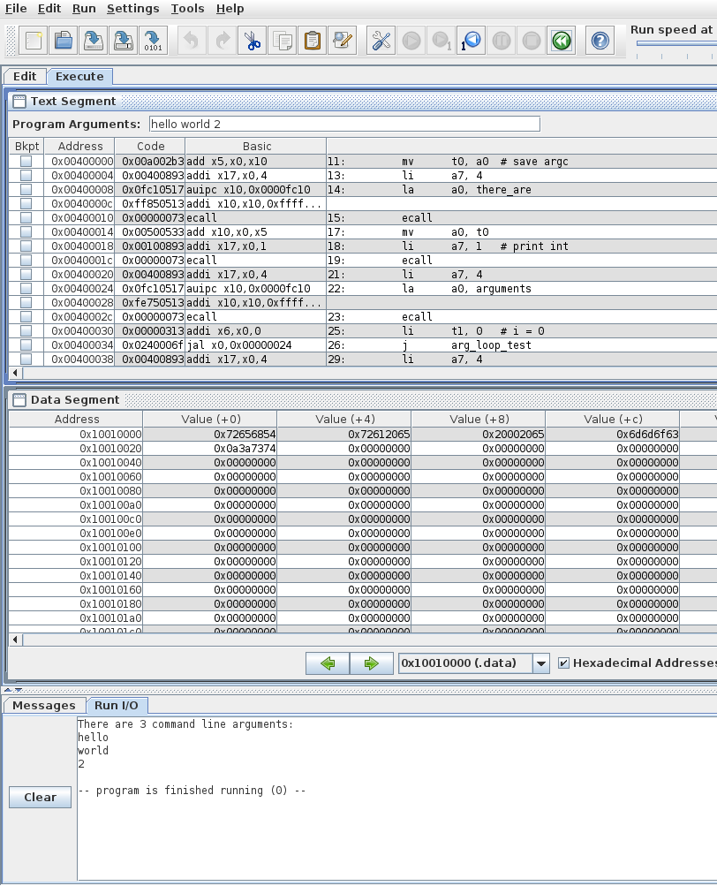Select data cell with value 0x6d6d6f63

coord(613,435)
